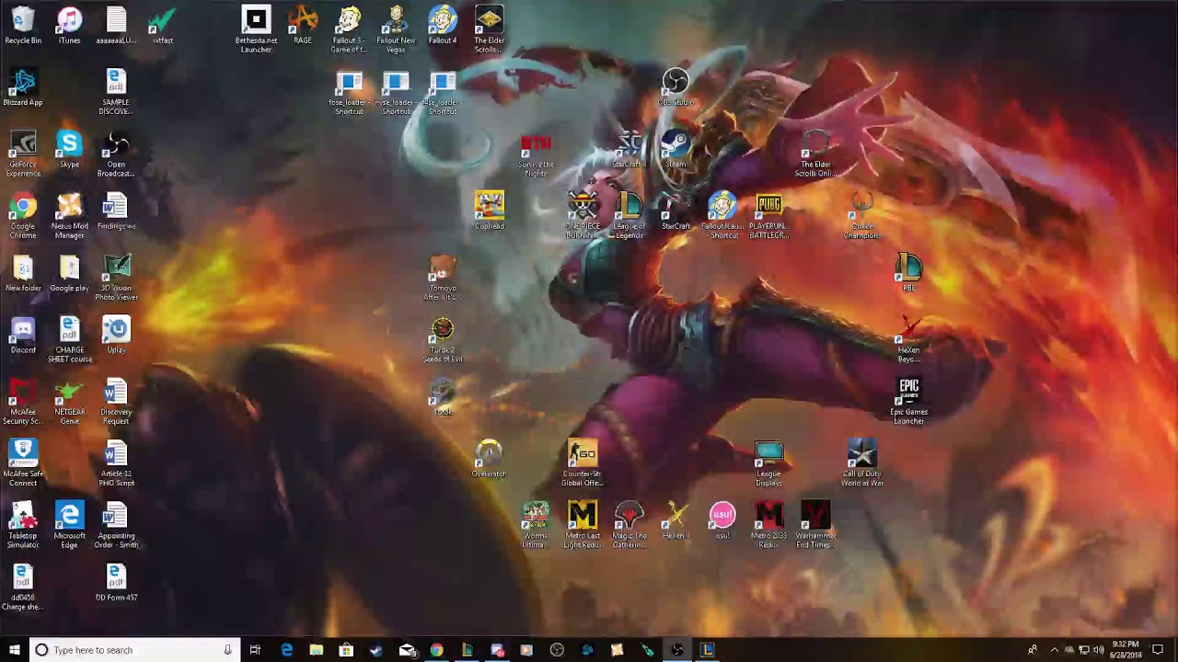Select the Discovery Request document
This screenshot has width=1178, height=662.
(x=116, y=402)
